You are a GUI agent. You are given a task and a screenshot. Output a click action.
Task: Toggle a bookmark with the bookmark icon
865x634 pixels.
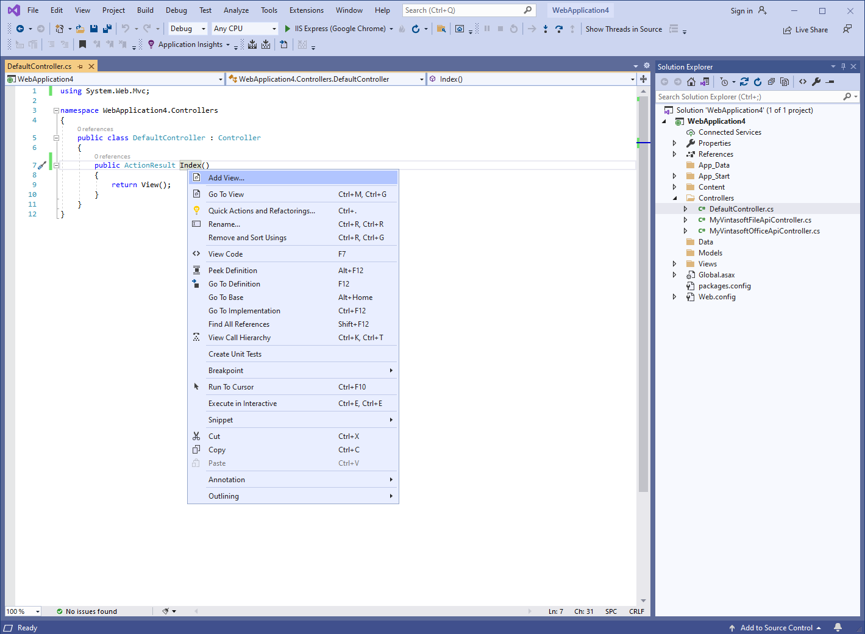82,45
